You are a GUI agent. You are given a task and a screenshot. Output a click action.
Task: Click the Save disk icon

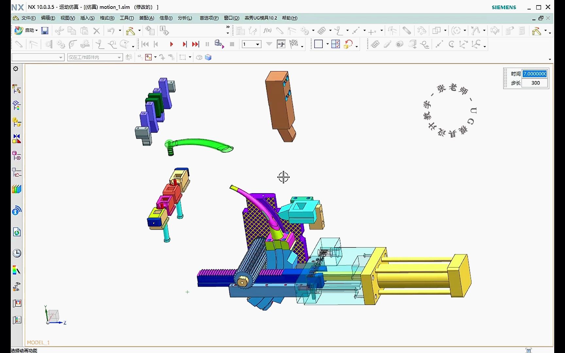[45, 30]
